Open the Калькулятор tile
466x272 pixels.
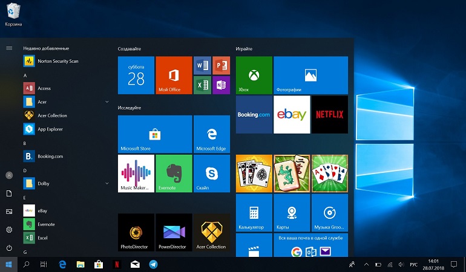254,213
